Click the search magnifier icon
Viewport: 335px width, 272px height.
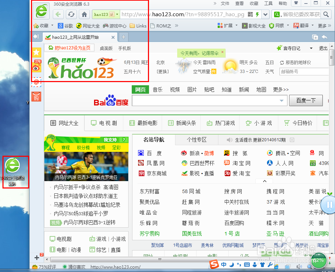(326, 14)
